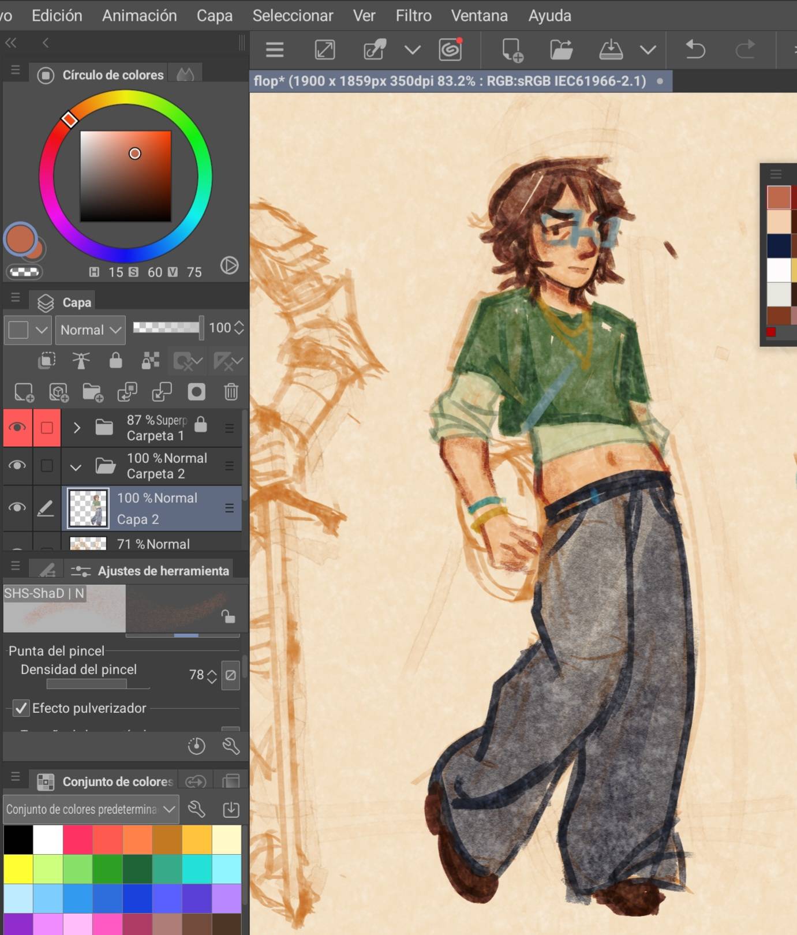Viewport: 797px width, 935px height.
Task: Open dropdown arrow next to the save icon
Action: point(648,50)
